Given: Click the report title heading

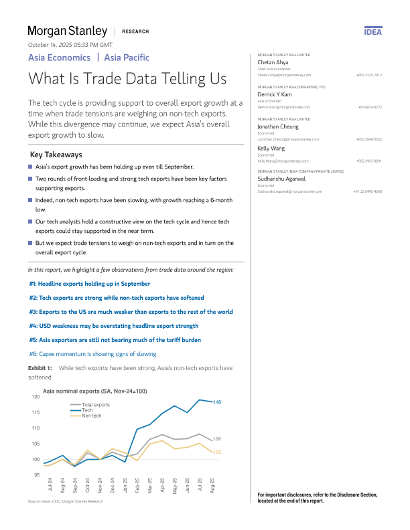Looking at the screenshot, I should (x=127, y=78).
